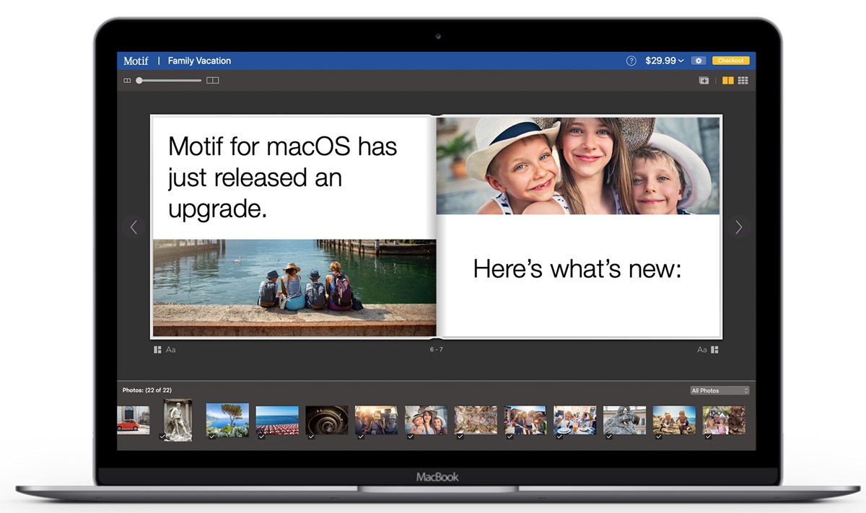Go back a page using the left arrow
866x513 pixels.
pyautogui.click(x=134, y=227)
